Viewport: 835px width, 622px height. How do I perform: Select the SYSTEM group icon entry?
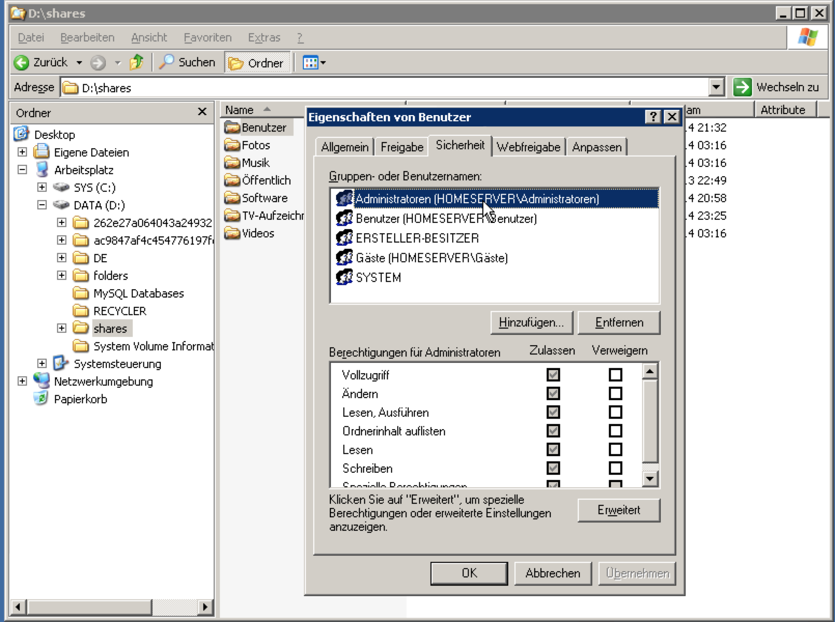[344, 277]
